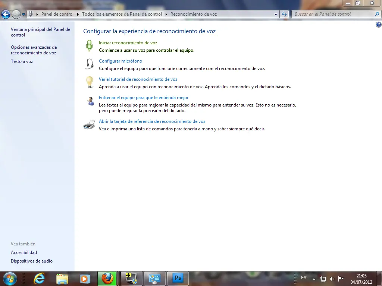Screen dimensions: 382x286
Task: Open Windows Media Player from the taskbar
Action: pyautogui.click(x=85, y=279)
